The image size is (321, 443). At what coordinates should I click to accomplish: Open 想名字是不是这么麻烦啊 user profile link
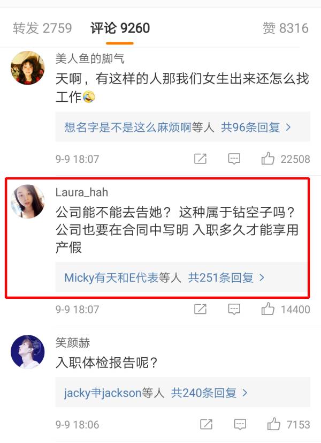[128, 127]
